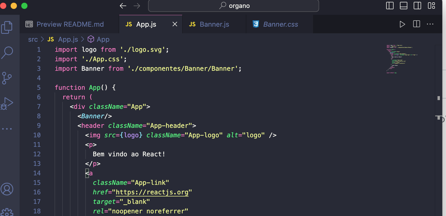Click './logo.svg' import string on line 1

[x=142, y=50]
